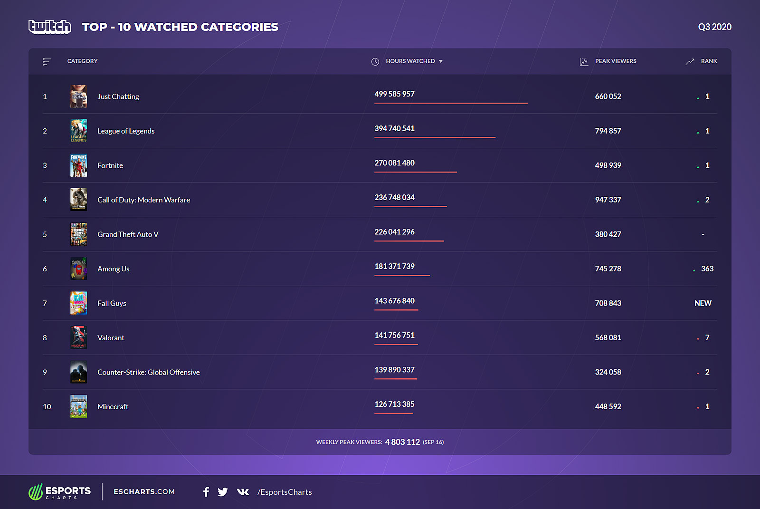The width and height of the screenshot is (760, 509).
Task: Select the League of Legends name
Action: pyautogui.click(x=126, y=131)
